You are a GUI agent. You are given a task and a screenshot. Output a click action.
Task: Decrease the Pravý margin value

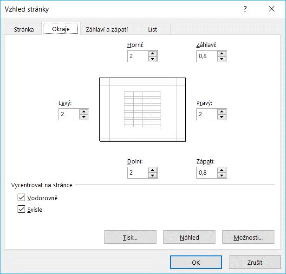[x=221, y=117]
